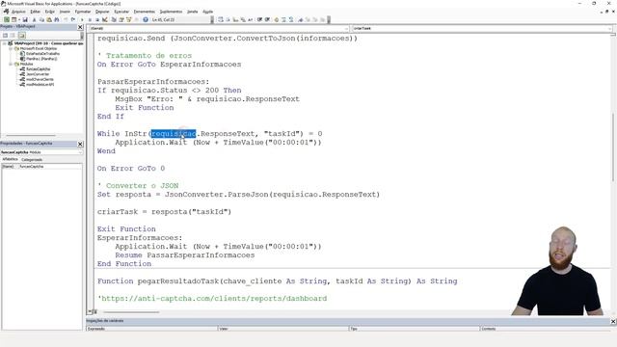Screen dimensions: 617x347
Task: Collapse the Microsoft Excel Objetos folder
Action: tap(11, 48)
